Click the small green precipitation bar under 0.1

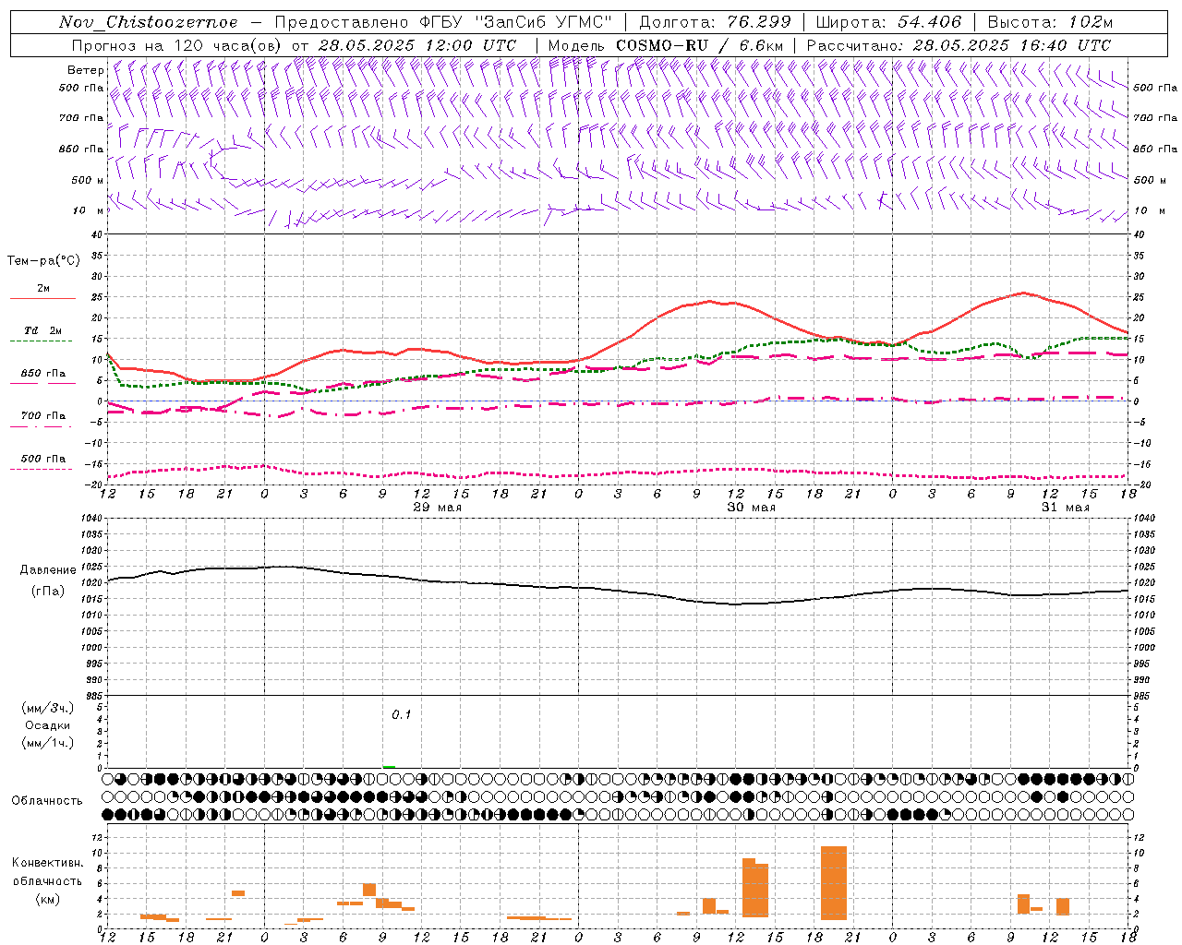[x=390, y=766]
